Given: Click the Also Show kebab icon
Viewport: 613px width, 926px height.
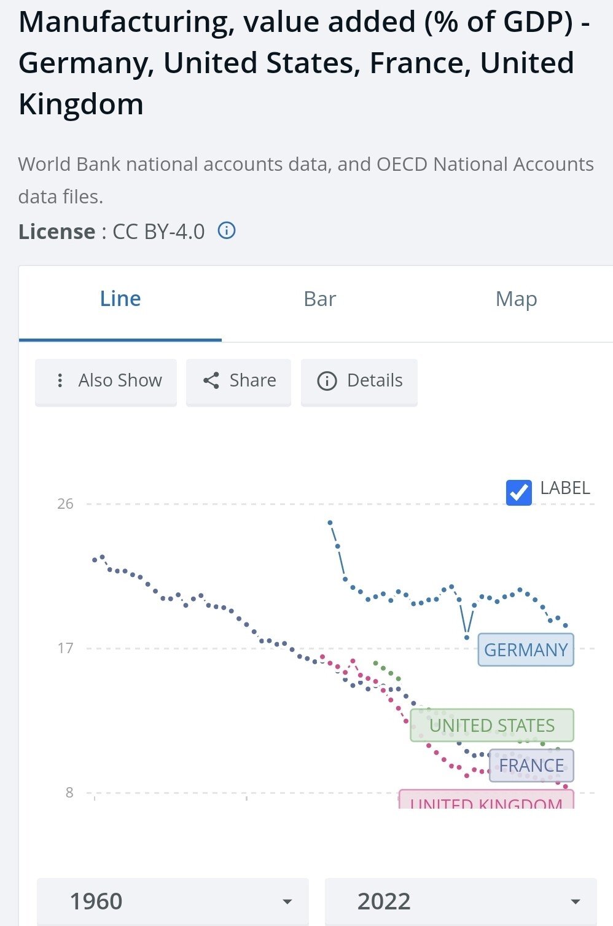Looking at the screenshot, I should tap(60, 381).
